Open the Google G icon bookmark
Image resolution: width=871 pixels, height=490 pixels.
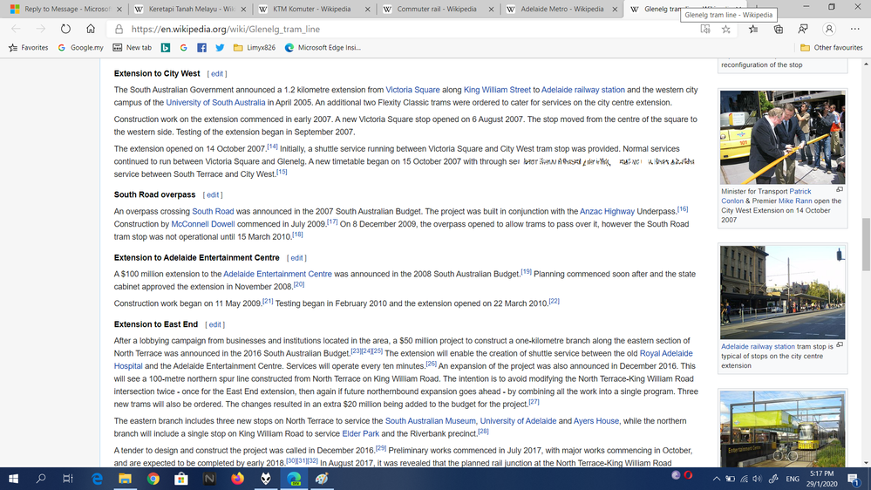[x=183, y=48]
